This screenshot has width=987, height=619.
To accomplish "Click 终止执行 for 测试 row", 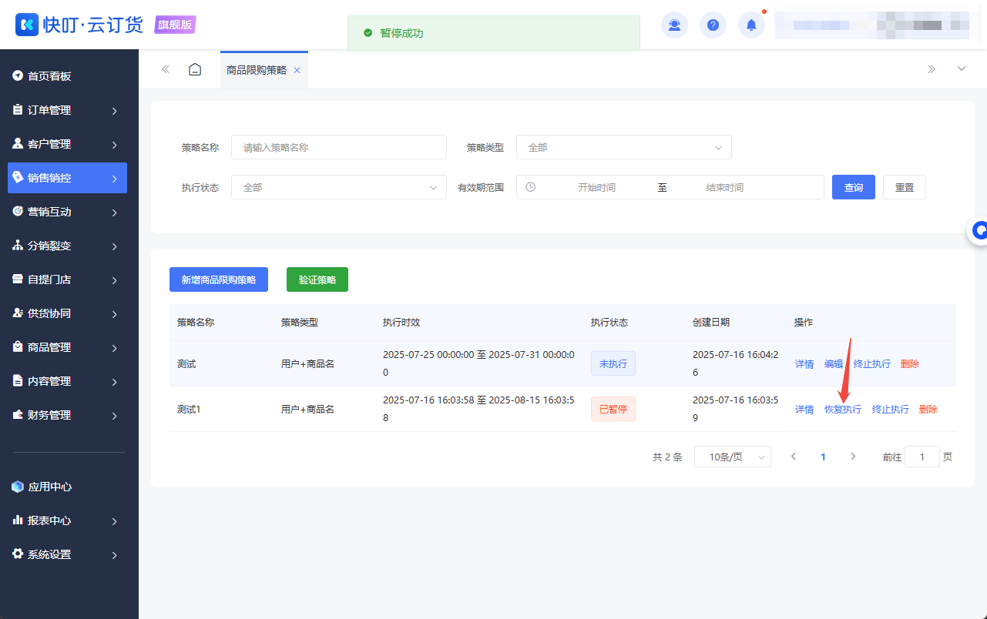I will pos(872,364).
